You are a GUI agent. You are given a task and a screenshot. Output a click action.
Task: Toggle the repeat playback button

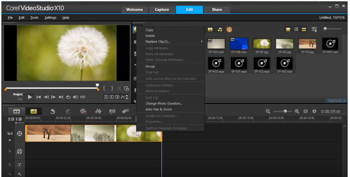click(x=68, y=97)
